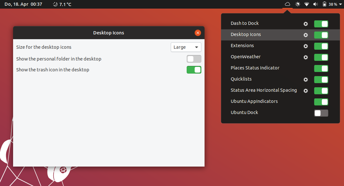Click the brightness sun icon in top bar
This screenshot has width=344, height=186.
click(298, 4)
